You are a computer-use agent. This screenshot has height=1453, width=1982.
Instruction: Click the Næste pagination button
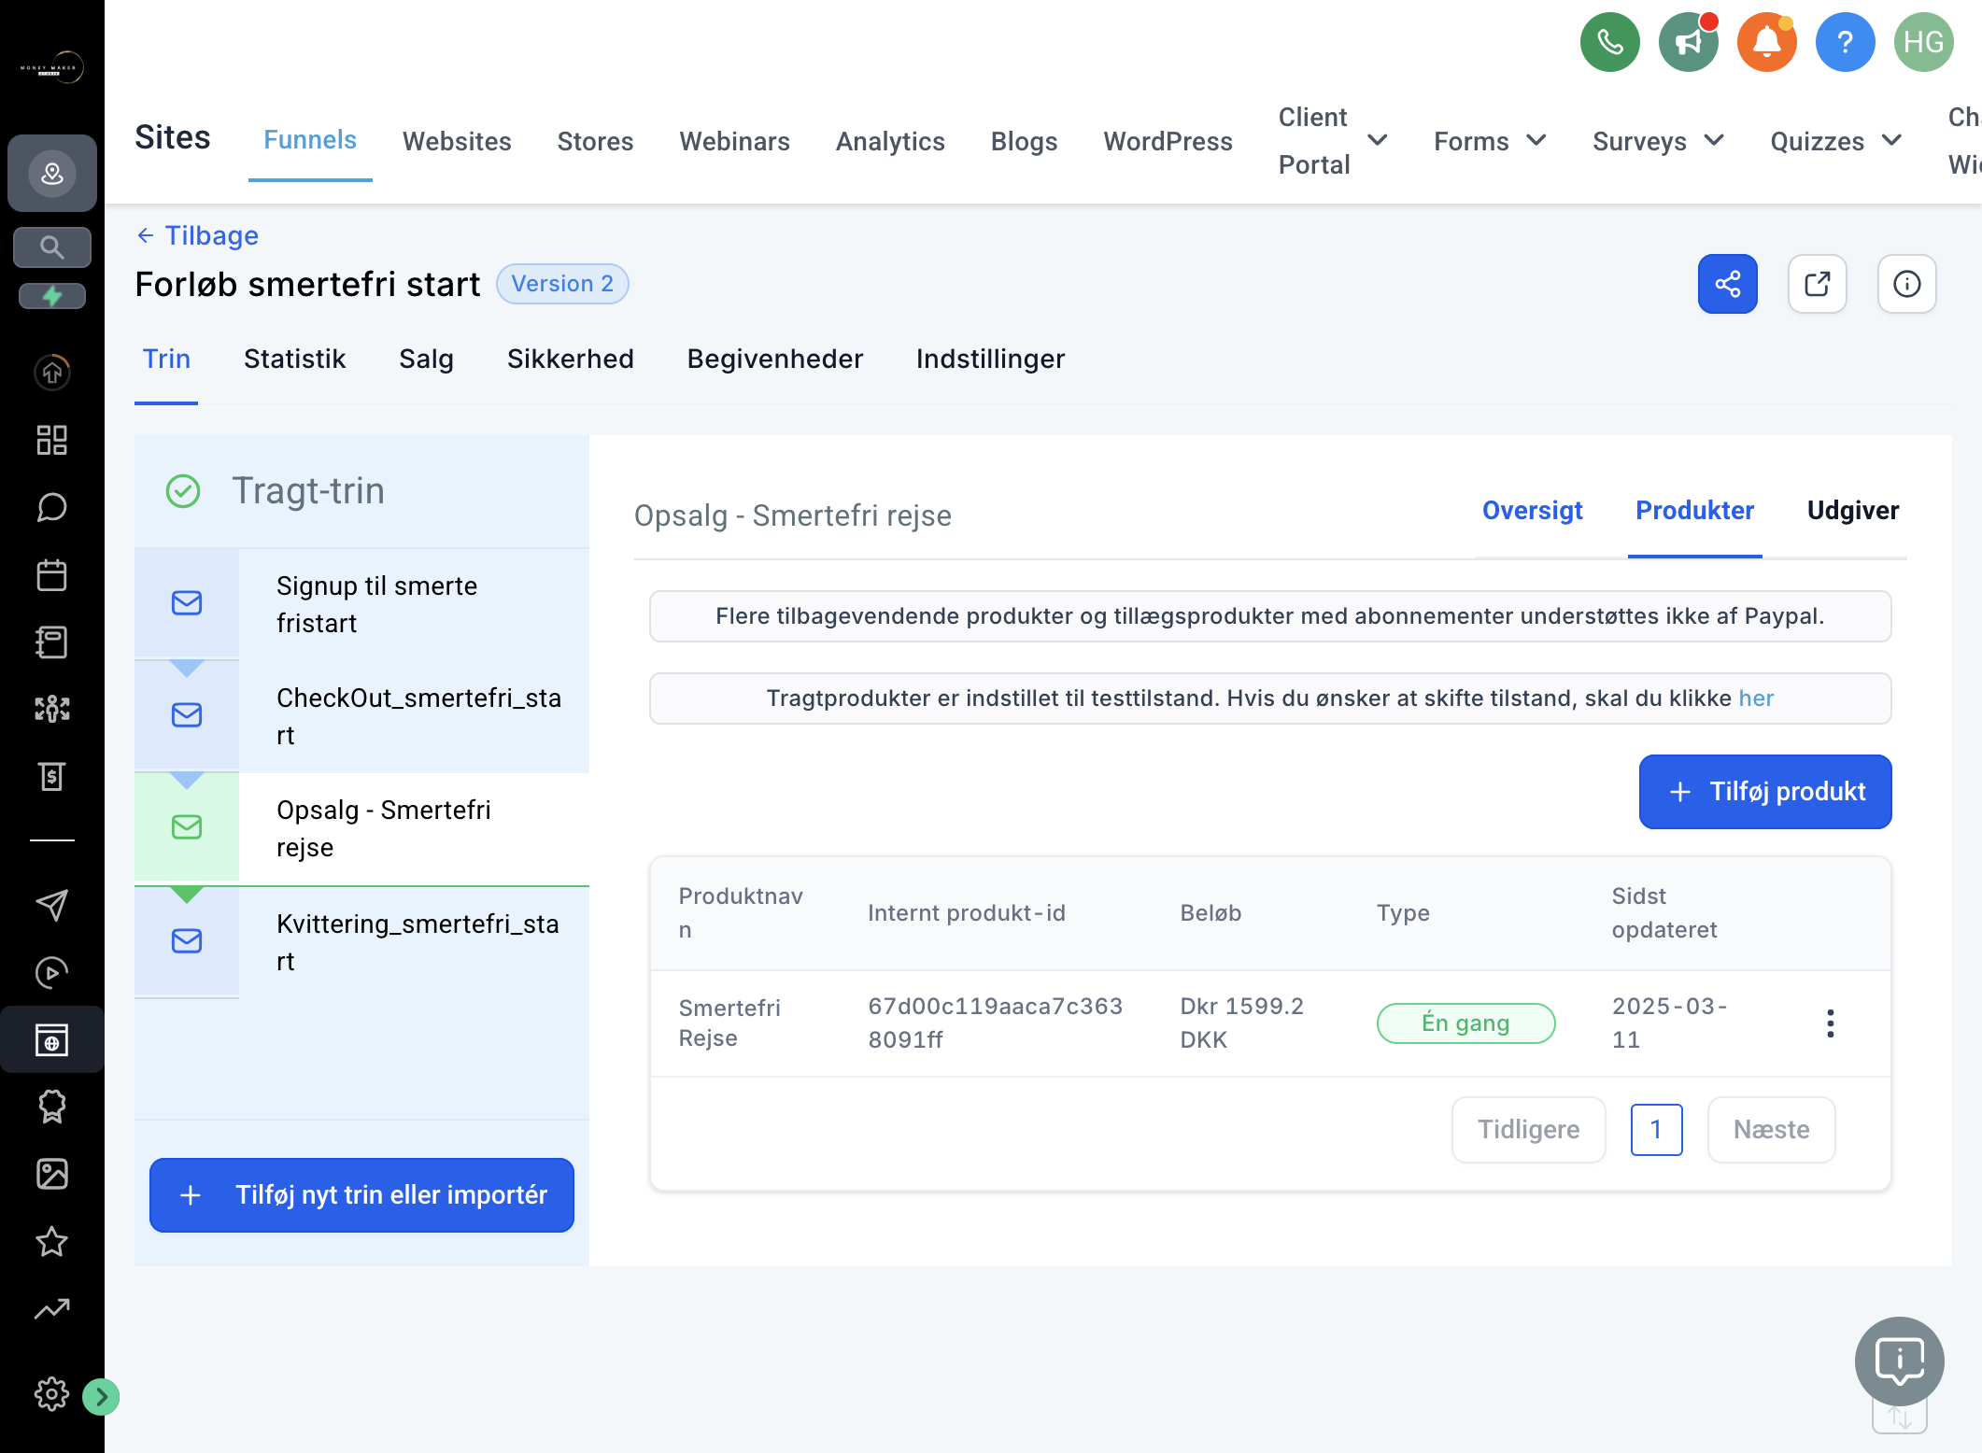[x=1771, y=1130]
